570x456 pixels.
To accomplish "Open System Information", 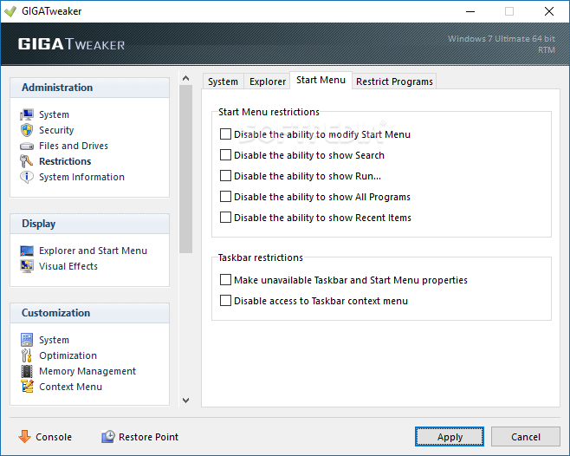I will 81,177.
